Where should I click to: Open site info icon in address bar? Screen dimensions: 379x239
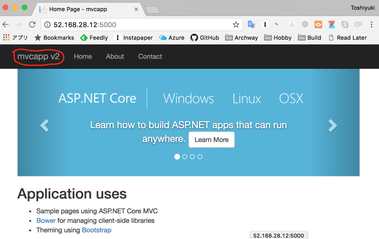point(47,25)
